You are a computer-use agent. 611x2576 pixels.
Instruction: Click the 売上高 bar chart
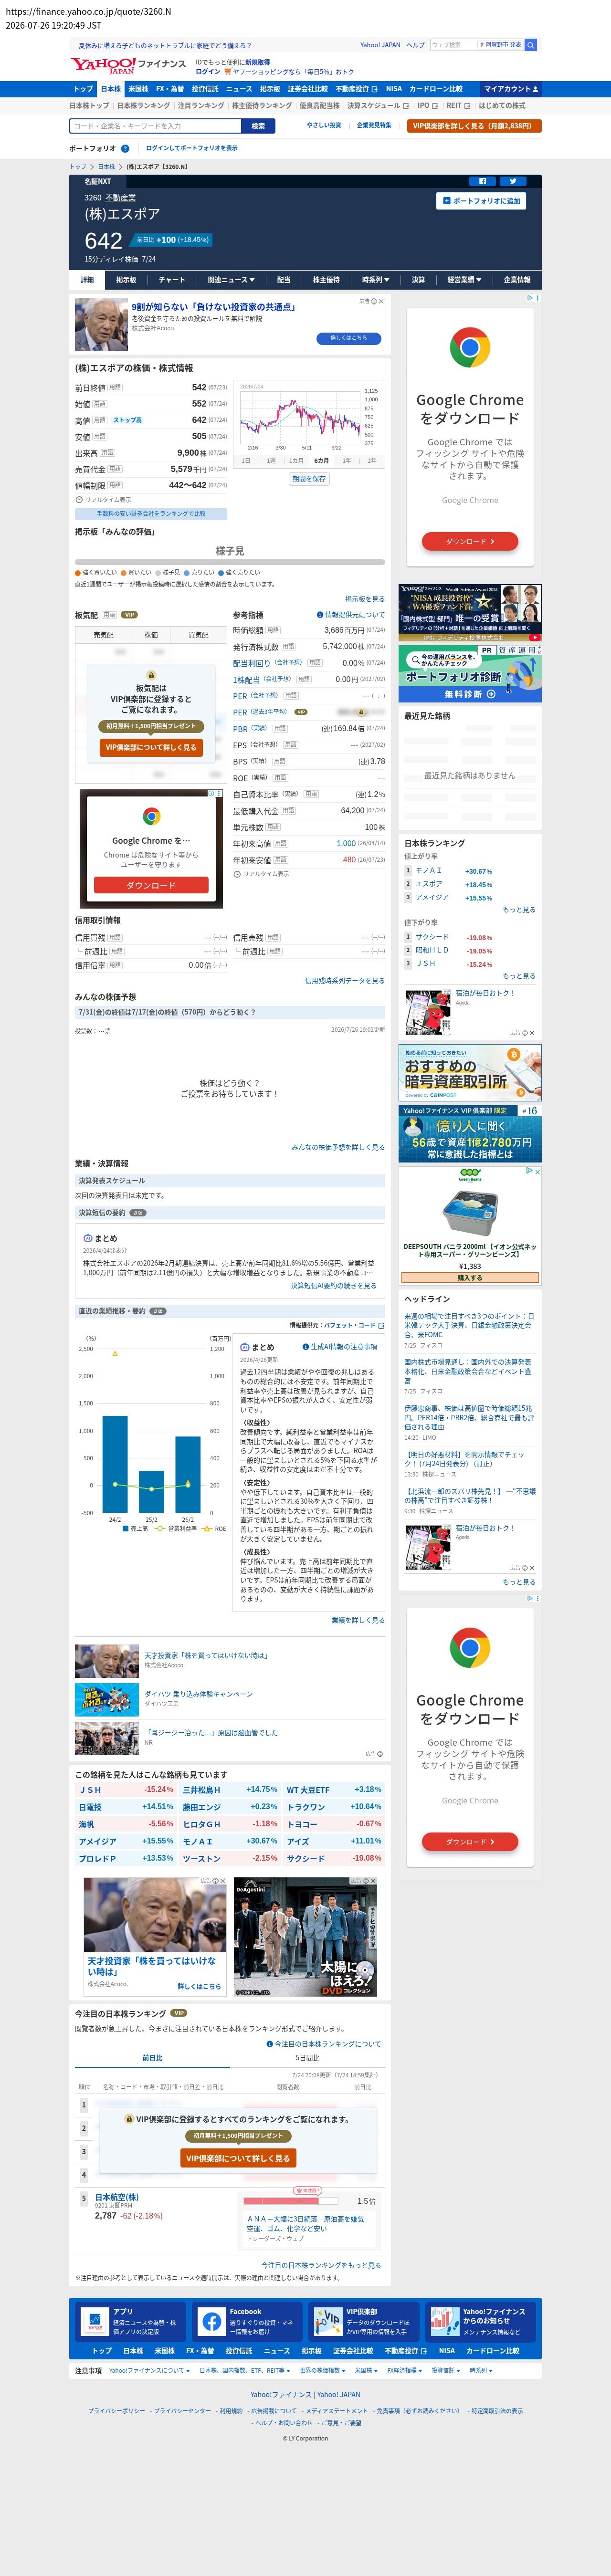(151, 1464)
